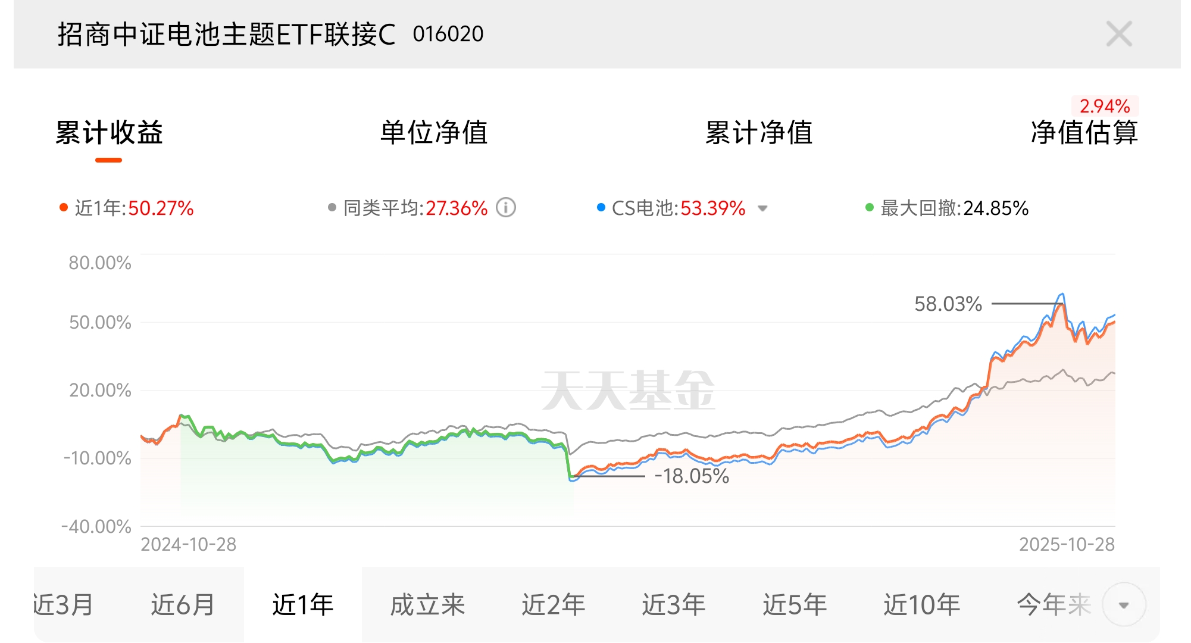The image size is (1191, 643).
Task: Toggle the blue CS电池 legend dot
Action: point(601,208)
